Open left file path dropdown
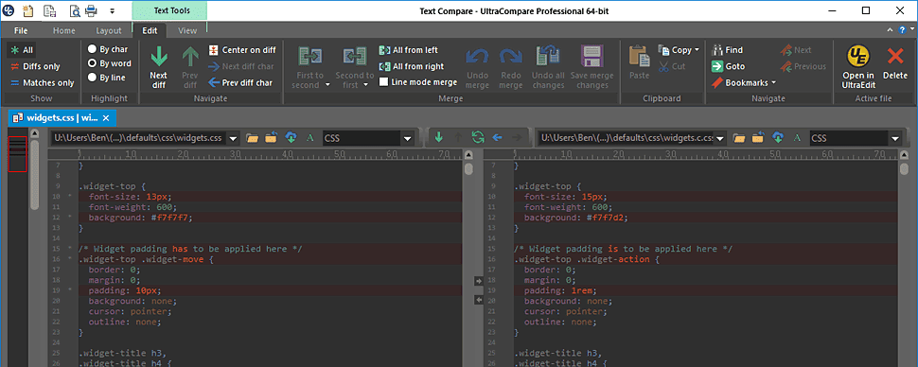The image size is (918, 367). tap(234, 139)
